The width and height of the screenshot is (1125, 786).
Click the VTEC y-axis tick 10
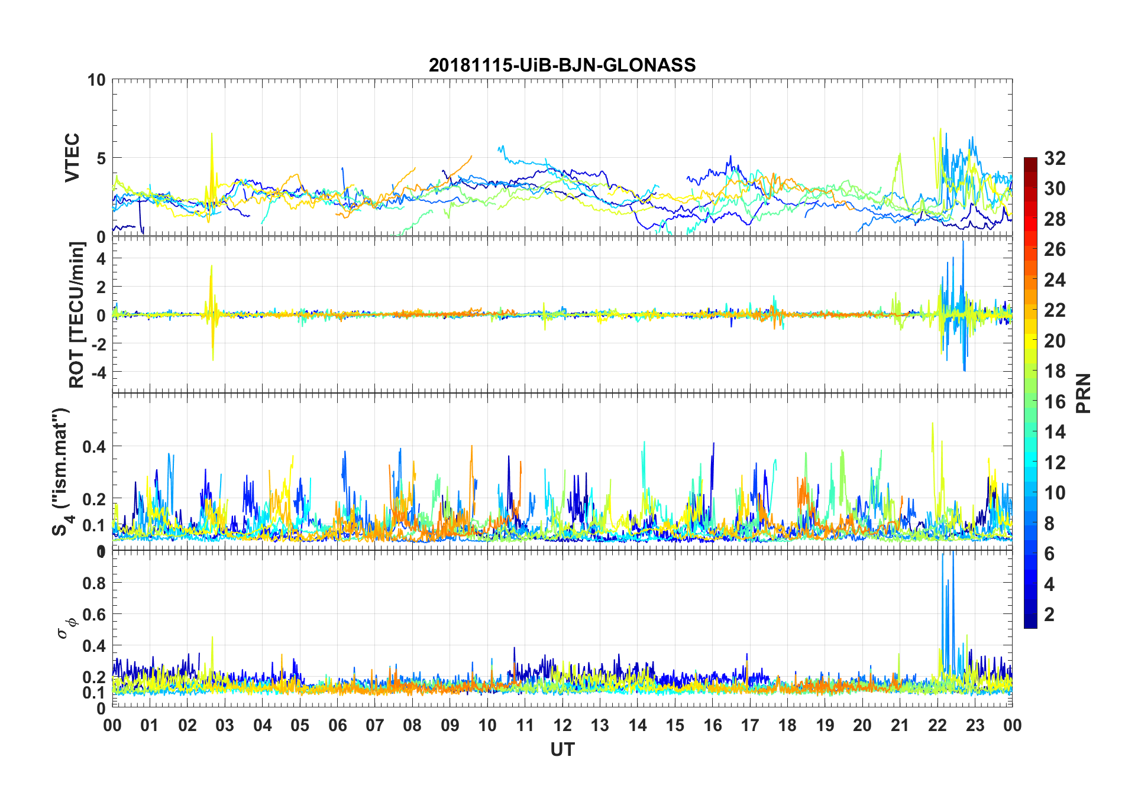click(x=96, y=80)
